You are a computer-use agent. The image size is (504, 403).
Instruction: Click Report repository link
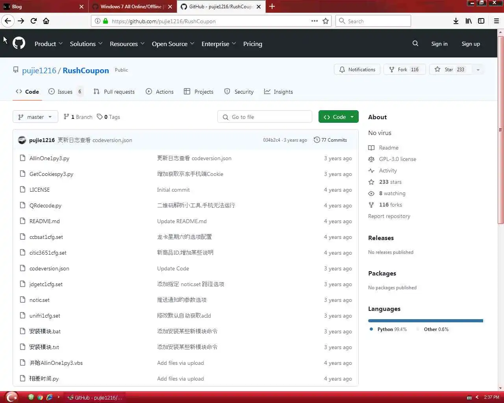[389, 216]
